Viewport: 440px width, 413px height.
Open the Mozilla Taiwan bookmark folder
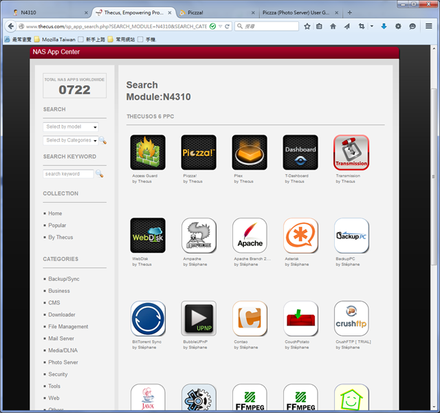[x=55, y=40]
